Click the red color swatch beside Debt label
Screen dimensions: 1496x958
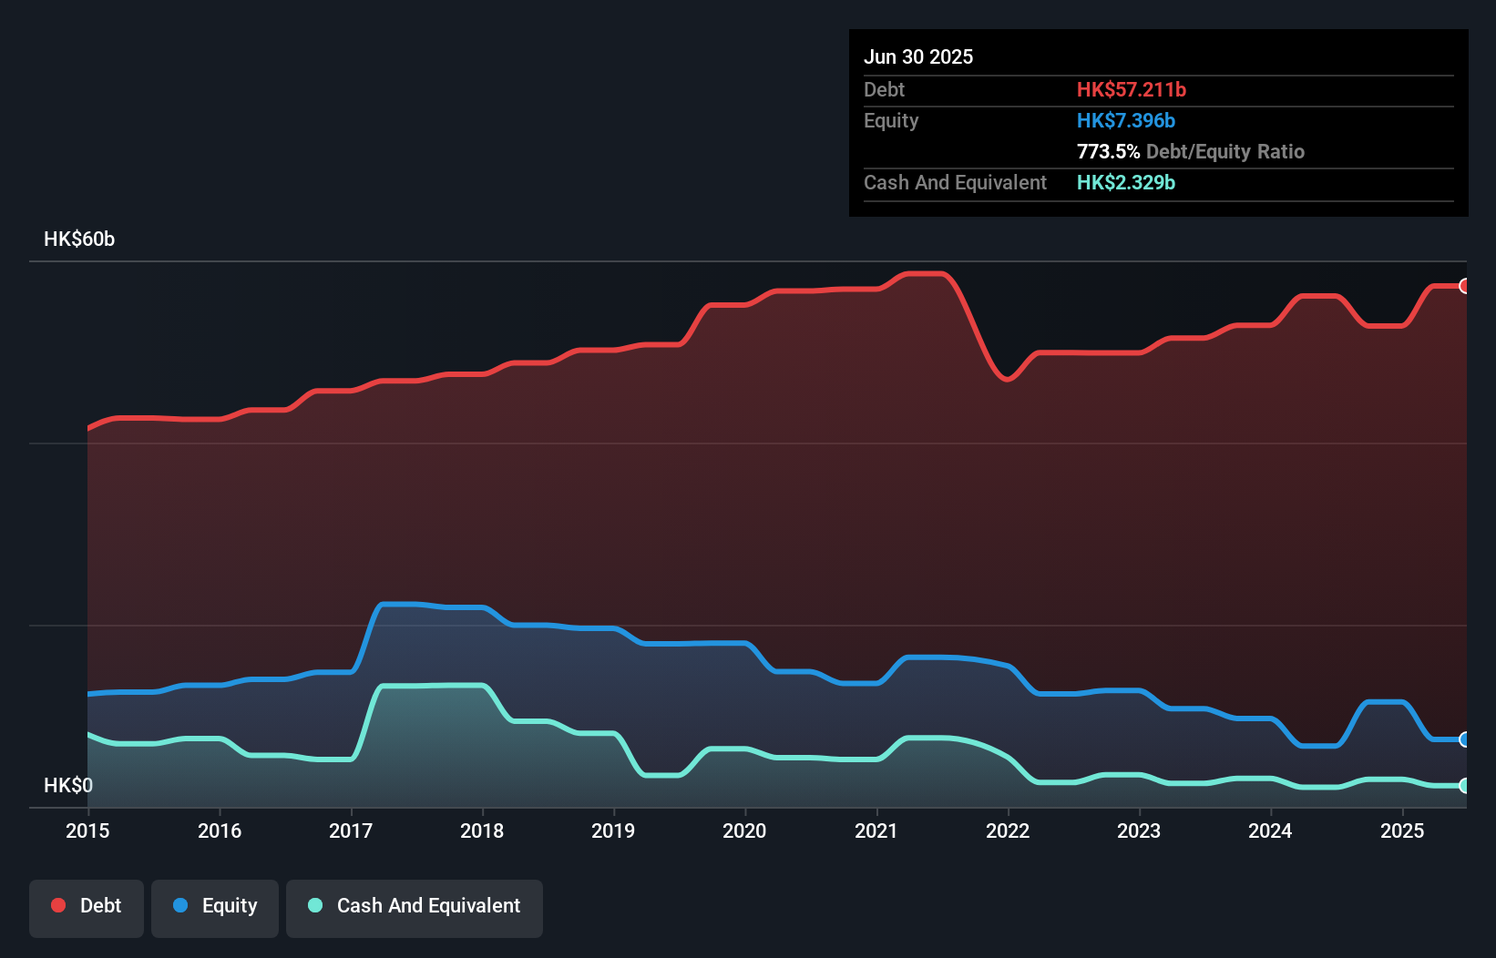click(56, 905)
